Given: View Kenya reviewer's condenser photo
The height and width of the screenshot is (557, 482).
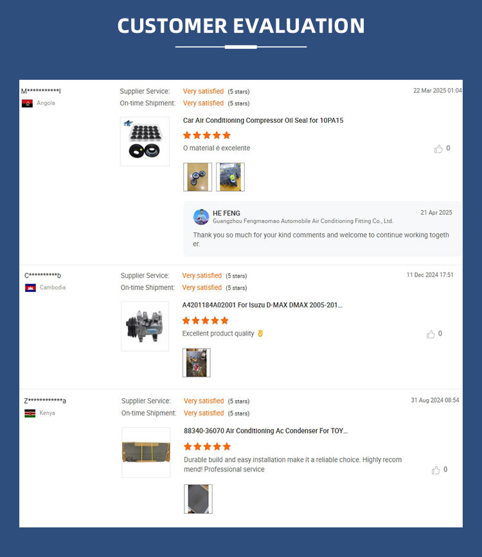Looking at the screenshot, I should 198,499.
